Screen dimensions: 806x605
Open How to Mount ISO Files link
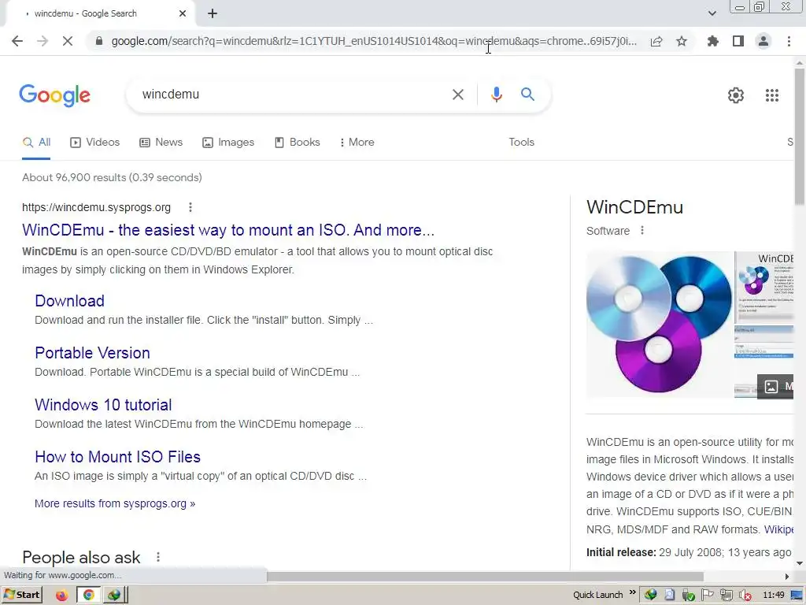pos(118,457)
